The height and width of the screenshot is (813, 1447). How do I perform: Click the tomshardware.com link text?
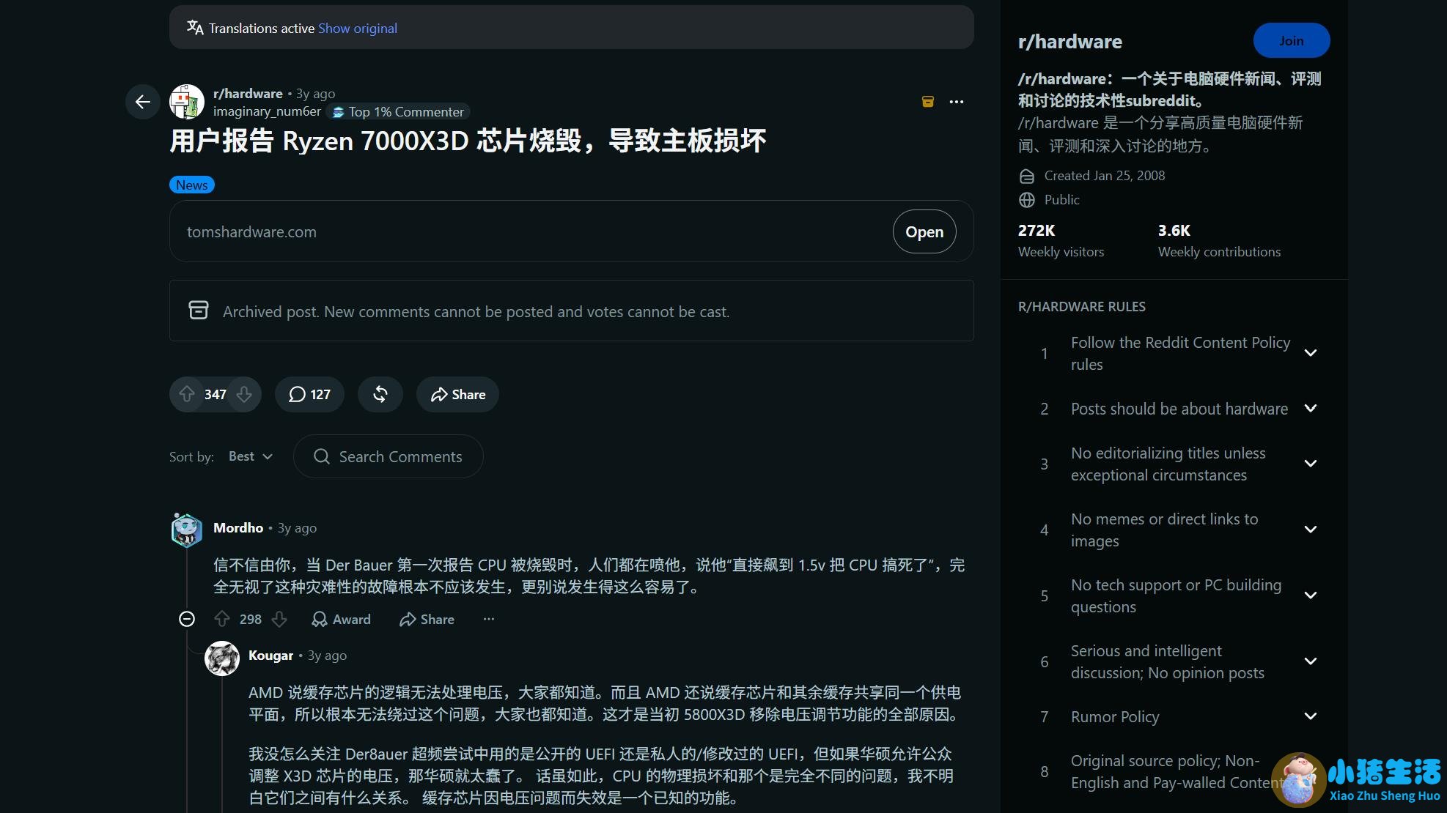point(251,231)
